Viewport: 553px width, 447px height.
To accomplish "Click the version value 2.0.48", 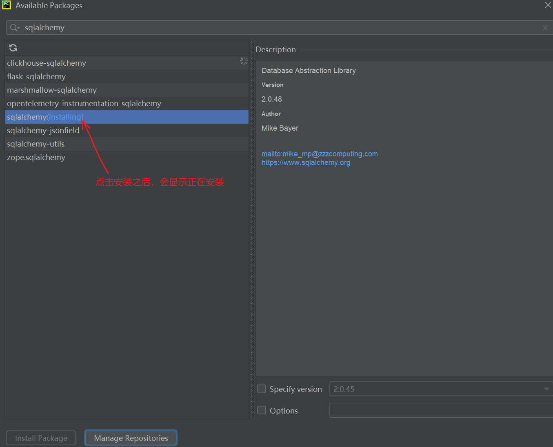I will (272, 99).
